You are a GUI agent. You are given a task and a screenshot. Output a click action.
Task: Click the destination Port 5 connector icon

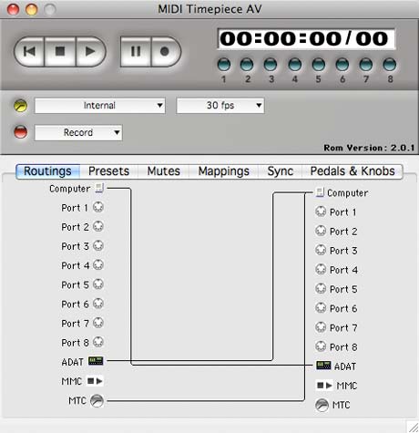321,288
